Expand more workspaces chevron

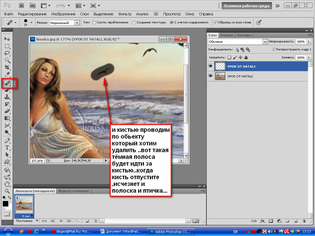(x=278, y=5)
